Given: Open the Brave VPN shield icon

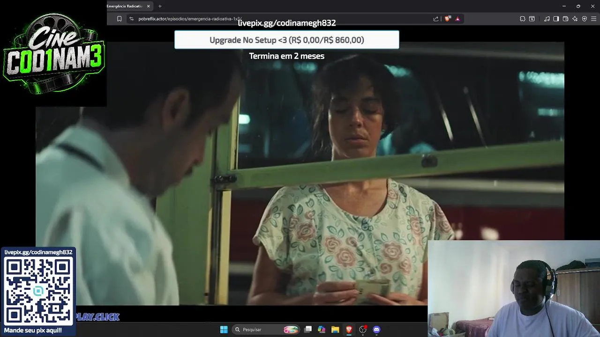Looking at the screenshot, I should (584, 19).
